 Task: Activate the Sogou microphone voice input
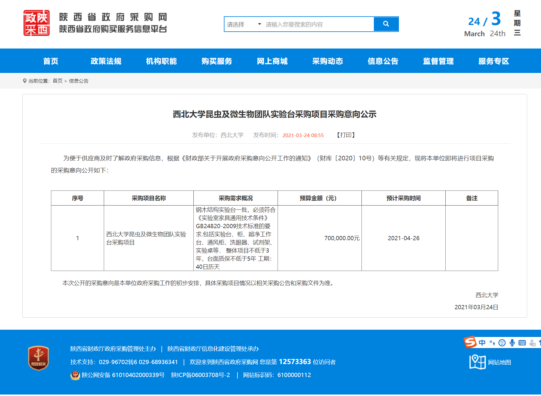point(512,343)
